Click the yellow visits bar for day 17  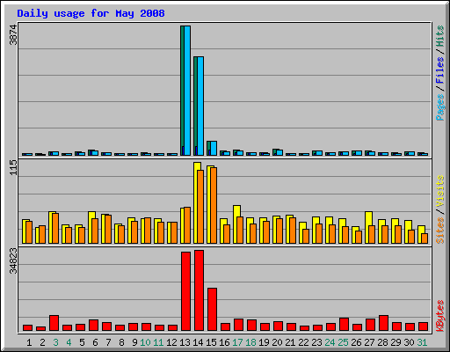236,224
